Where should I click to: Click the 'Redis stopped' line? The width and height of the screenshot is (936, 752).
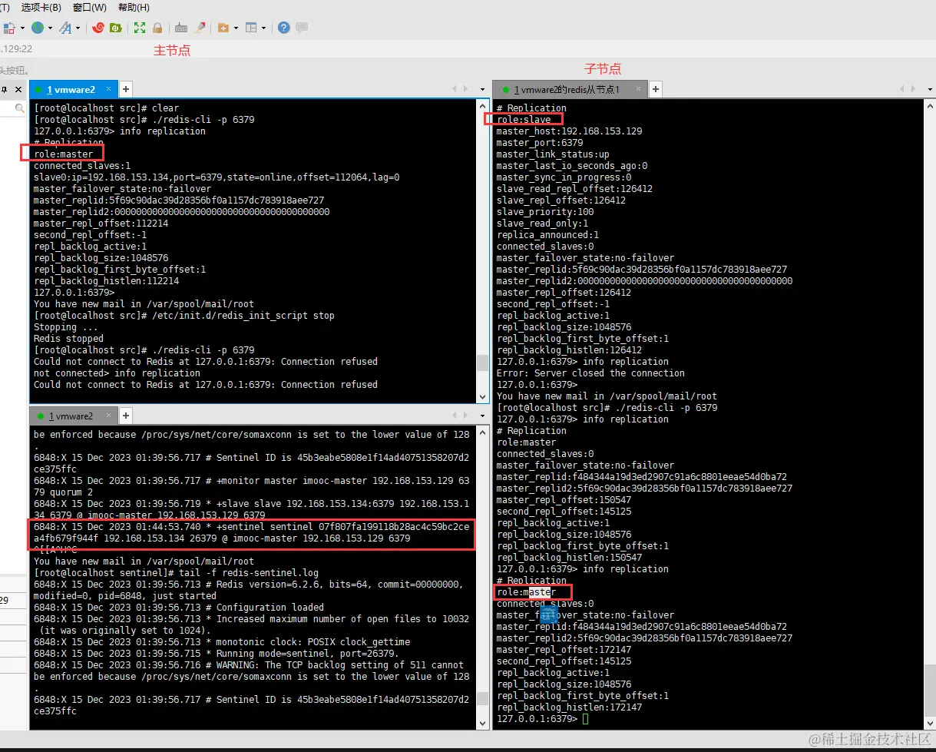point(68,339)
